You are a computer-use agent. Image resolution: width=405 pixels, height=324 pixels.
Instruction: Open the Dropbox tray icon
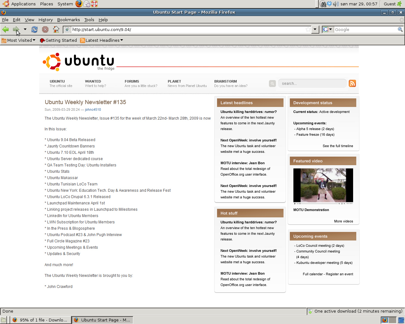[329, 4]
